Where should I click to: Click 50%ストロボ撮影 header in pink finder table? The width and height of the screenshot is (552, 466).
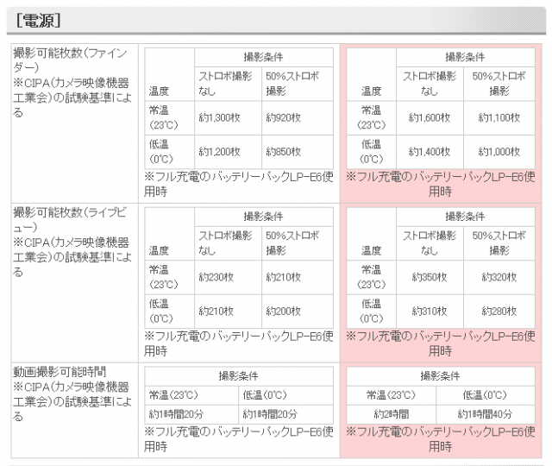click(x=499, y=84)
